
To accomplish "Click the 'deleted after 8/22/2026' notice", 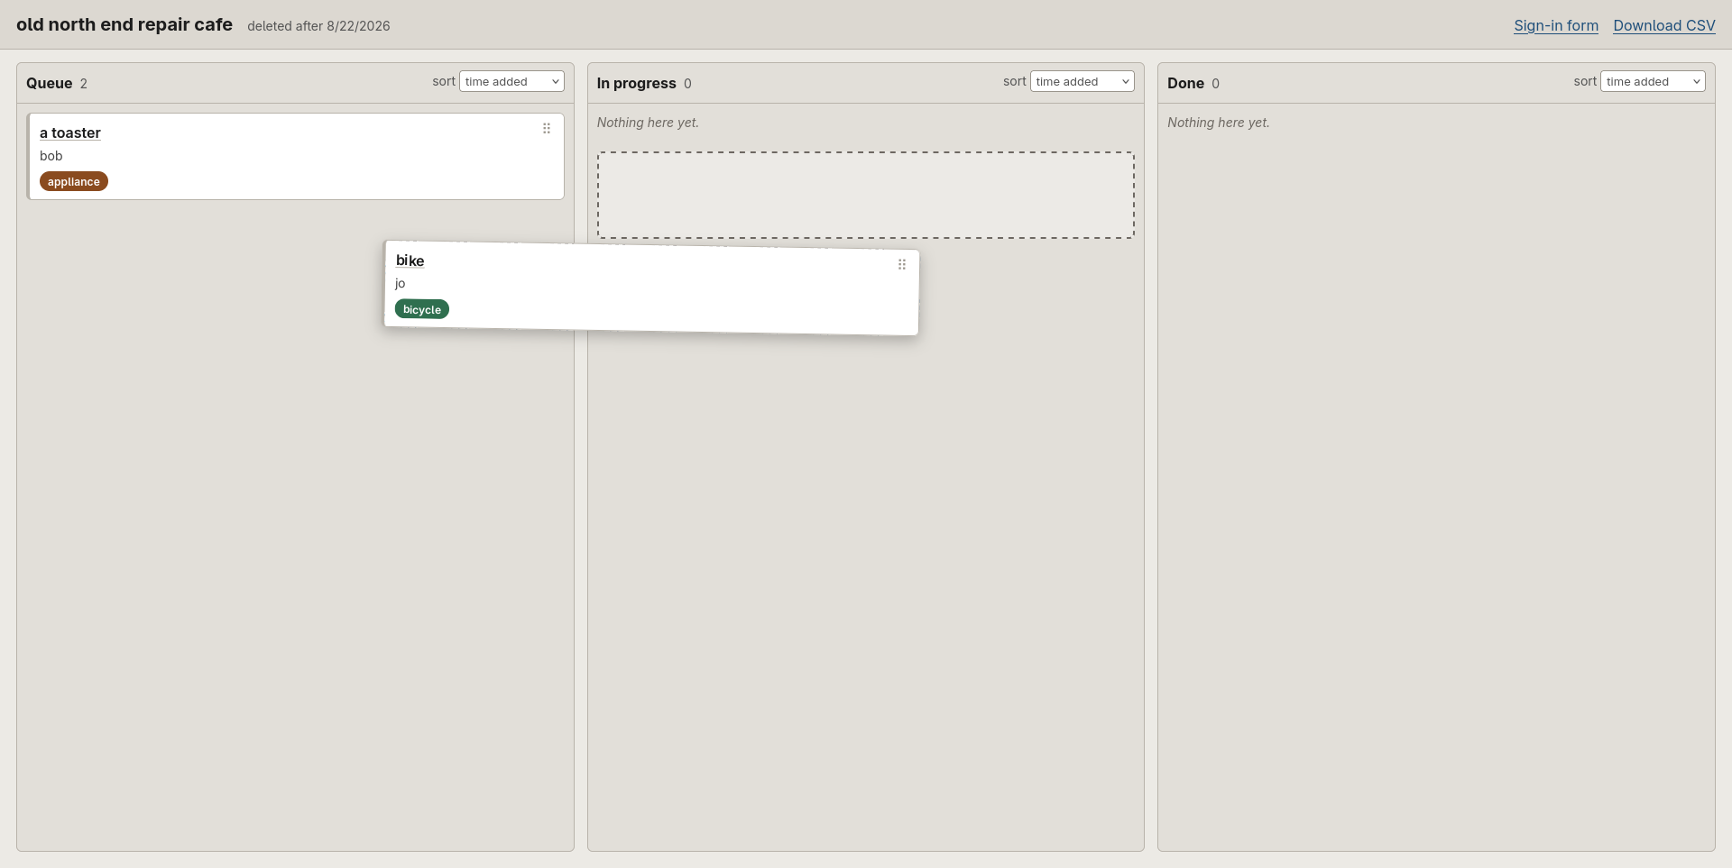I will 318,26.
